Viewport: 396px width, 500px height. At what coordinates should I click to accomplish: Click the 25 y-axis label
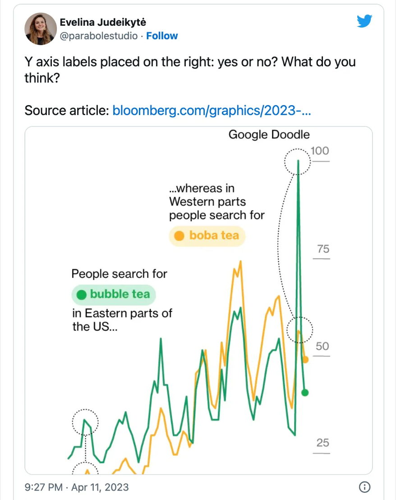(322, 443)
